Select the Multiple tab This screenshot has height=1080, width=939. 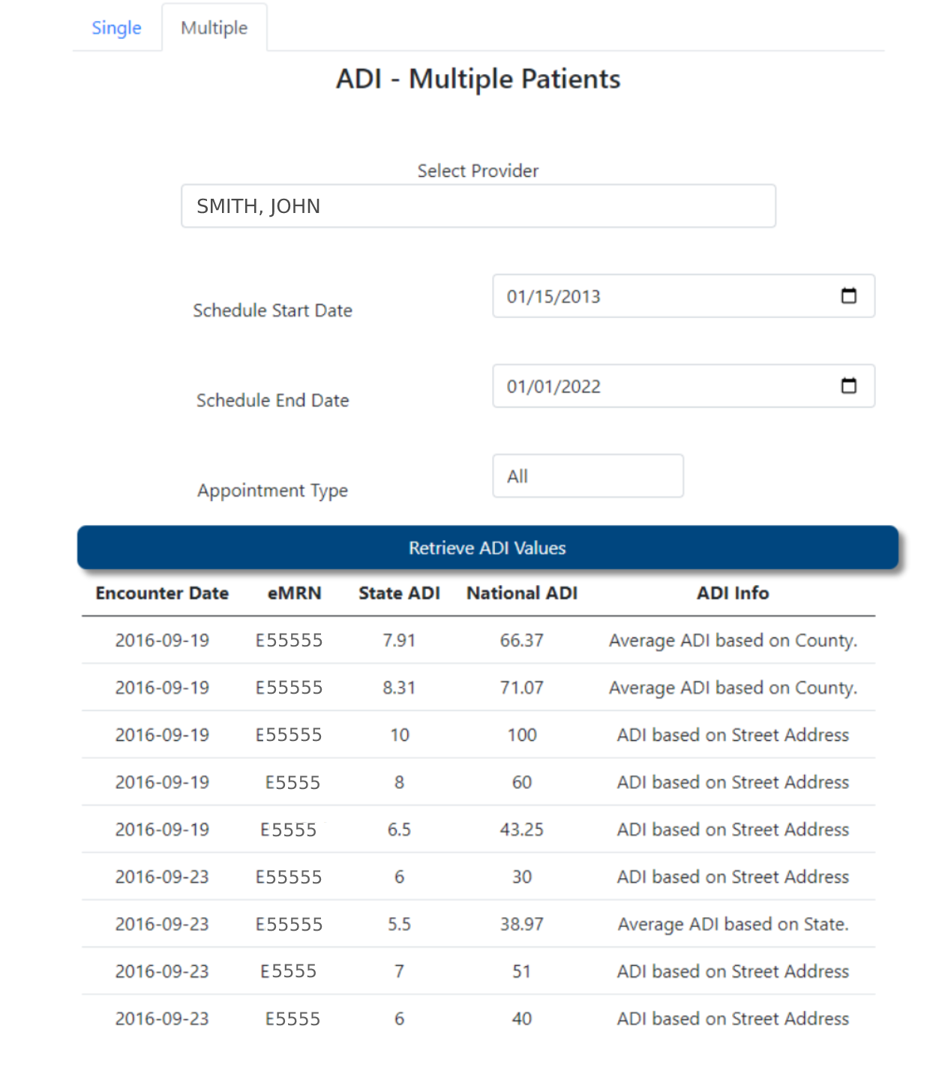point(214,28)
